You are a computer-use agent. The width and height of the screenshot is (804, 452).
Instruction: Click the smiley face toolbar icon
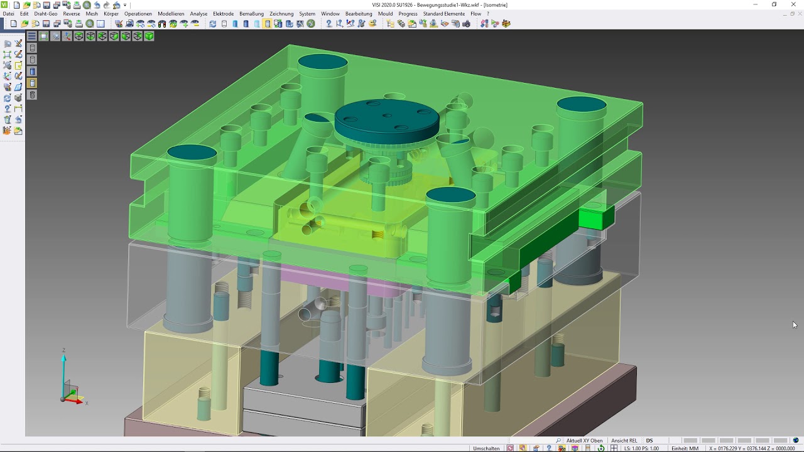pyautogui.click(x=372, y=24)
